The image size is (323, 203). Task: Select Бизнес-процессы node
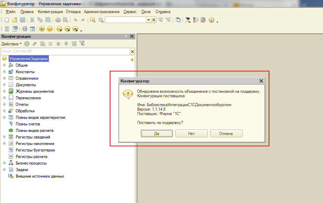(31, 163)
